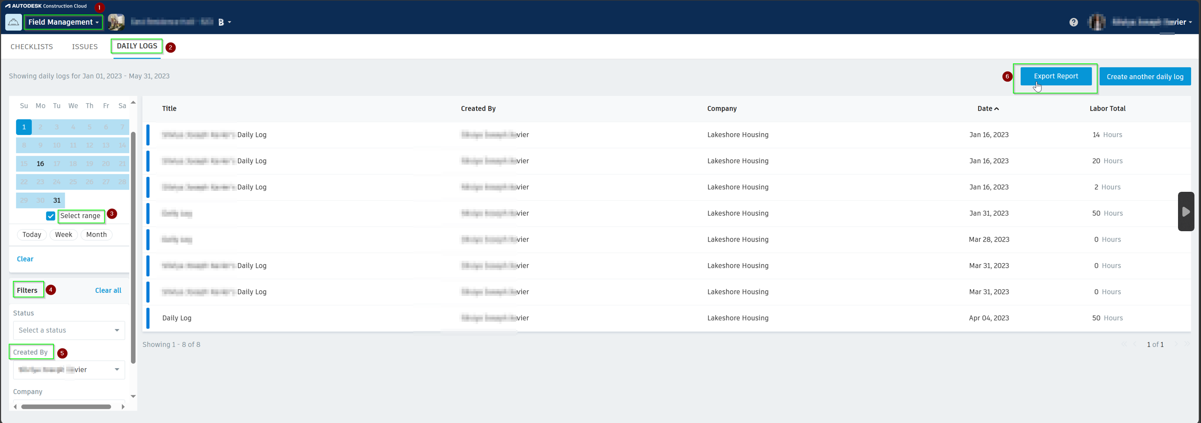Switch to the Issues tab

pos(85,46)
